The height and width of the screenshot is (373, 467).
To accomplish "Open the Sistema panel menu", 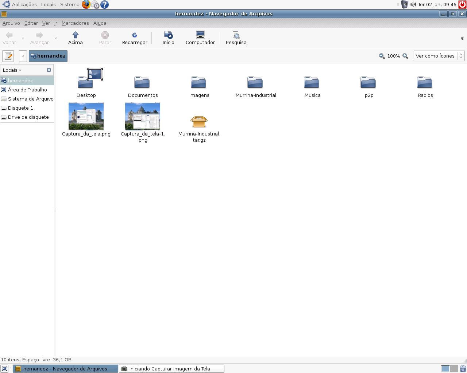I will [70, 4].
